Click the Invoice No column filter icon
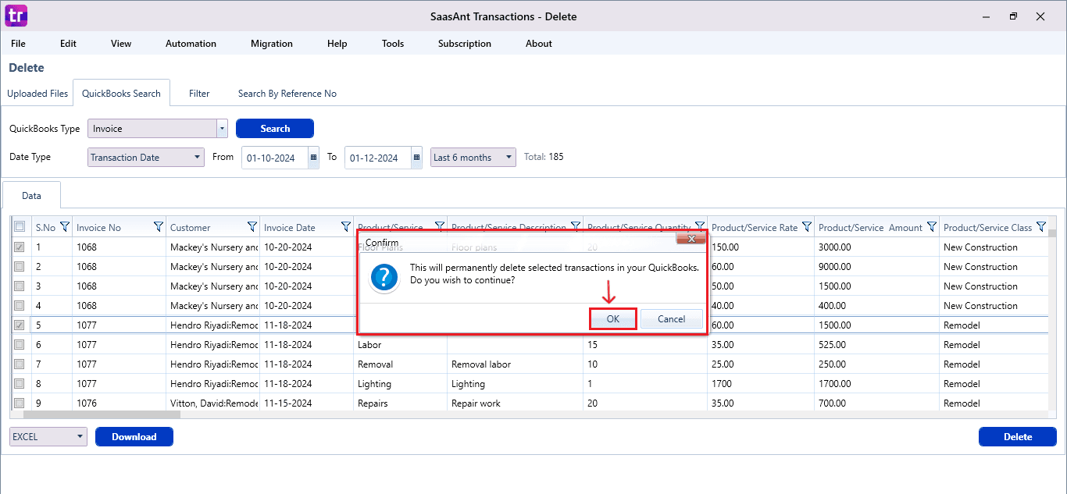The image size is (1067, 494). click(x=159, y=227)
